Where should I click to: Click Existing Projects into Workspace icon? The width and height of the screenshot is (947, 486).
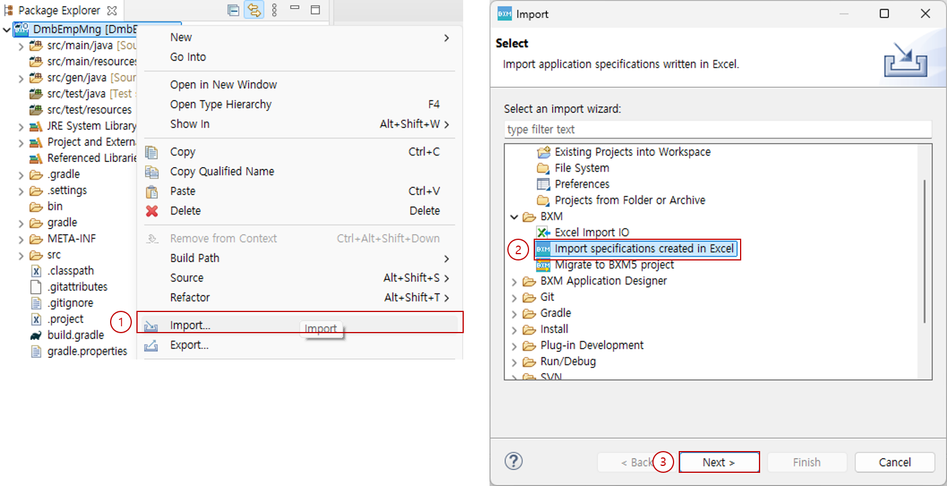543,152
